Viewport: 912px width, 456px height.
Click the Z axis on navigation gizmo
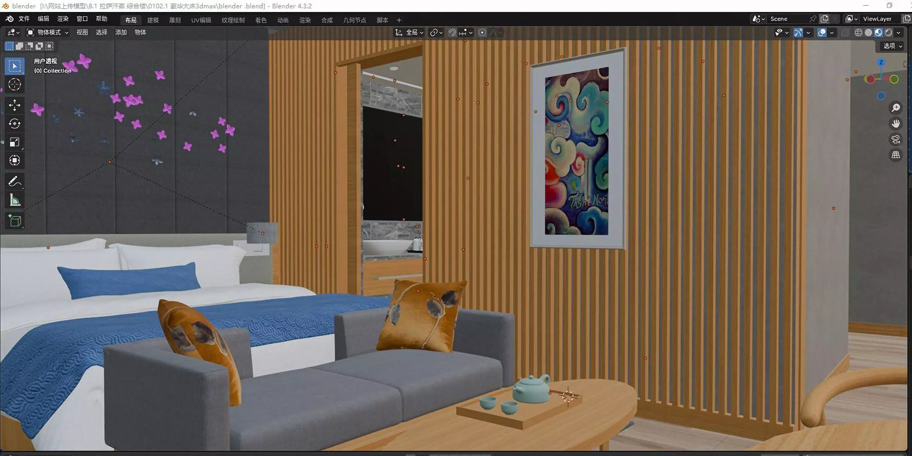pos(881,62)
